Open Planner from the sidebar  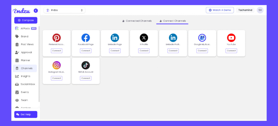25,60
